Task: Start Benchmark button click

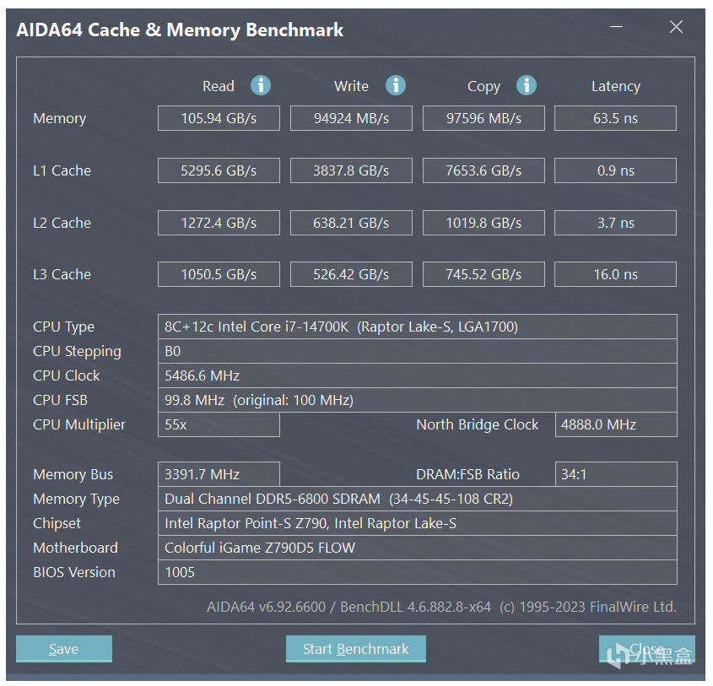Action: coord(355,649)
